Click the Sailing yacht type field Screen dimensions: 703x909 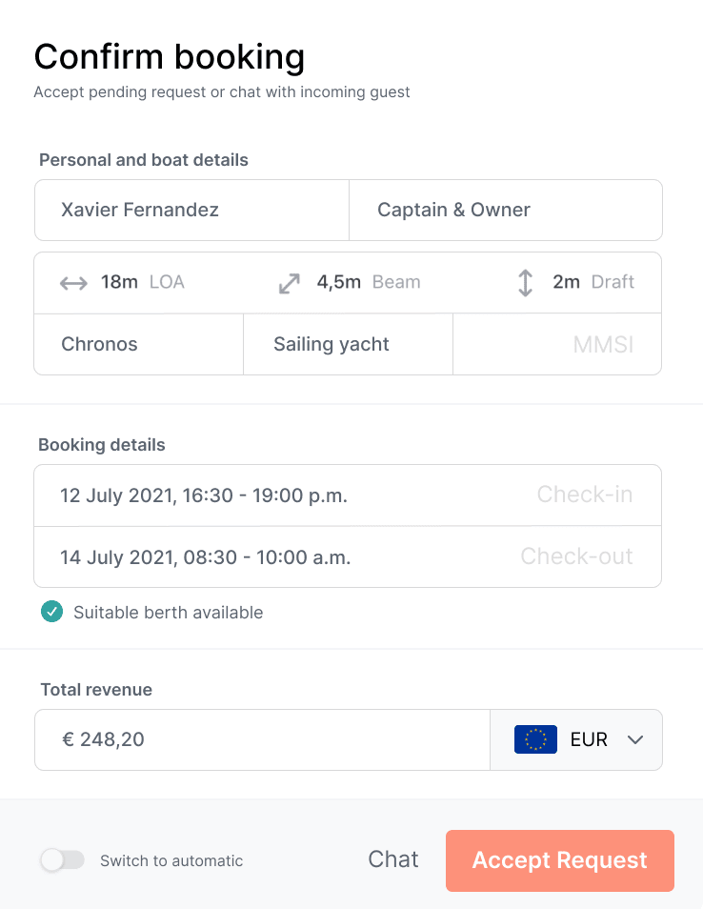348,344
